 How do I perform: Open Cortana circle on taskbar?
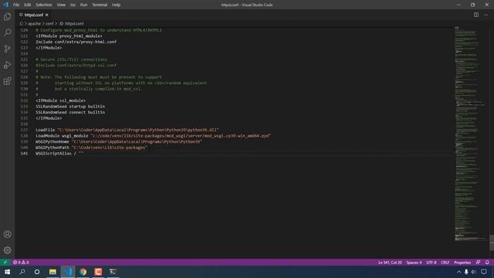point(37,272)
